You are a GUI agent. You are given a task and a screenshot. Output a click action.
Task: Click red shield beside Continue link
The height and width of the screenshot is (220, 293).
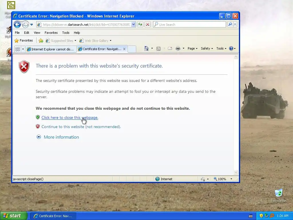38,126
